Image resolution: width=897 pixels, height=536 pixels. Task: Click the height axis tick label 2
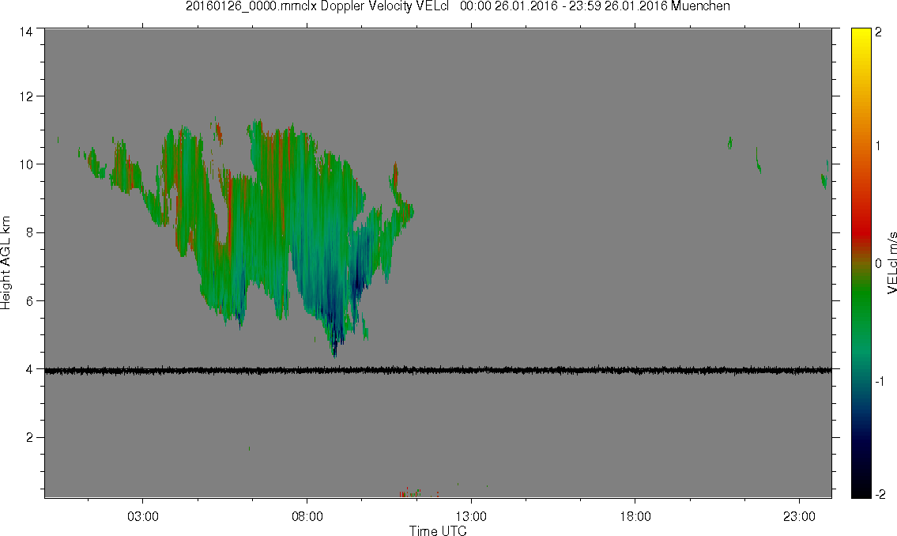click(29, 438)
